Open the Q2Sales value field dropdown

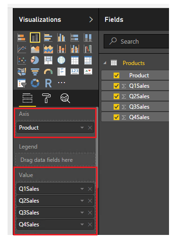(82, 201)
